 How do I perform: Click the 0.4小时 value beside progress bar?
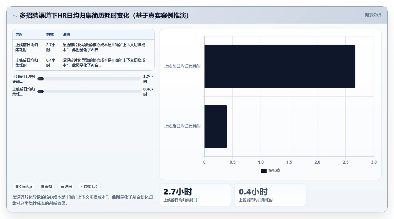point(148,91)
